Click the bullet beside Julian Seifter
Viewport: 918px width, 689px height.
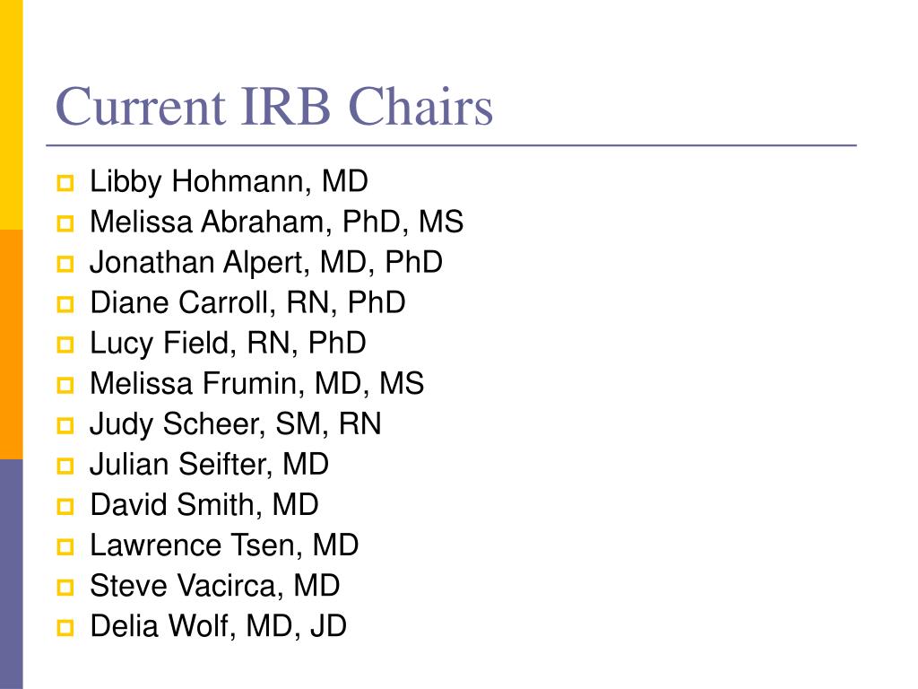(65, 467)
